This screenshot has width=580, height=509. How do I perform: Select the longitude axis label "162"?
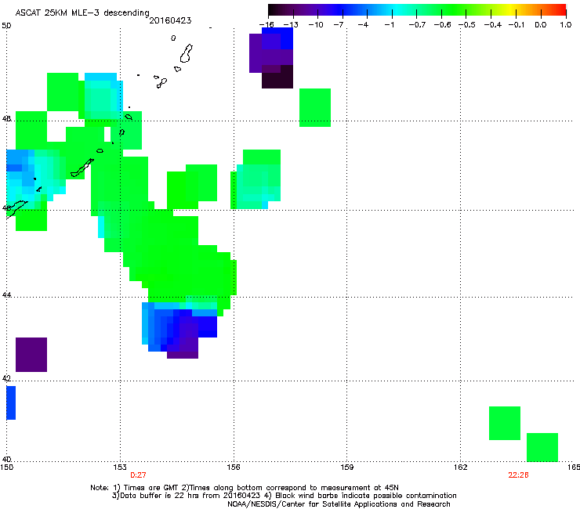tap(460, 467)
